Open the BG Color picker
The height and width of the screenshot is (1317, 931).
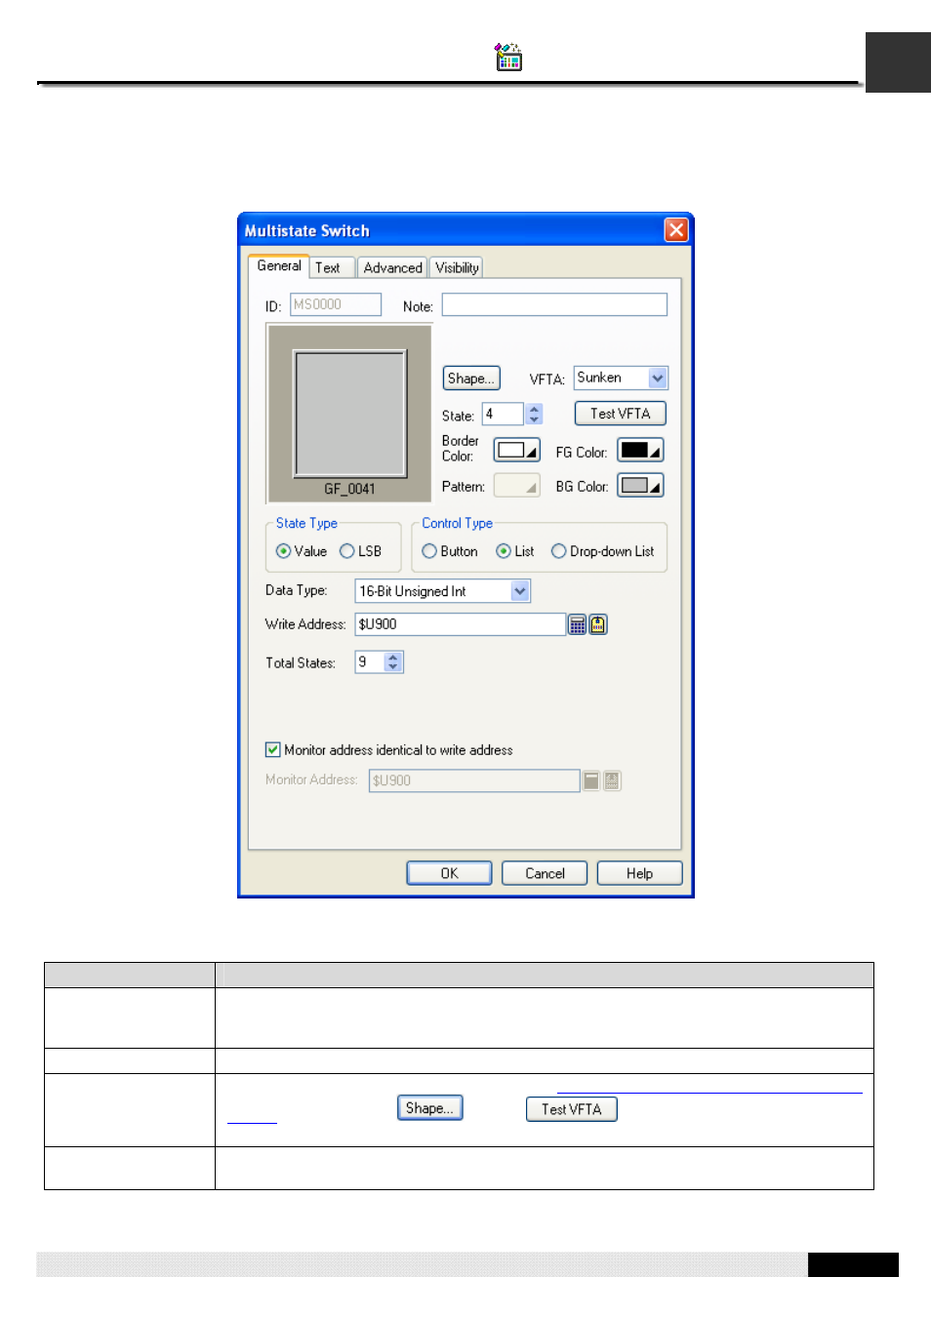[x=640, y=486]
